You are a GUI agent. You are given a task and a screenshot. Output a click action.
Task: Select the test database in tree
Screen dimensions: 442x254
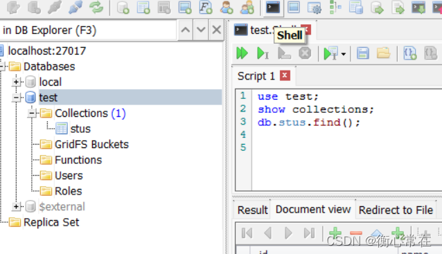click(x=48, y=98)
